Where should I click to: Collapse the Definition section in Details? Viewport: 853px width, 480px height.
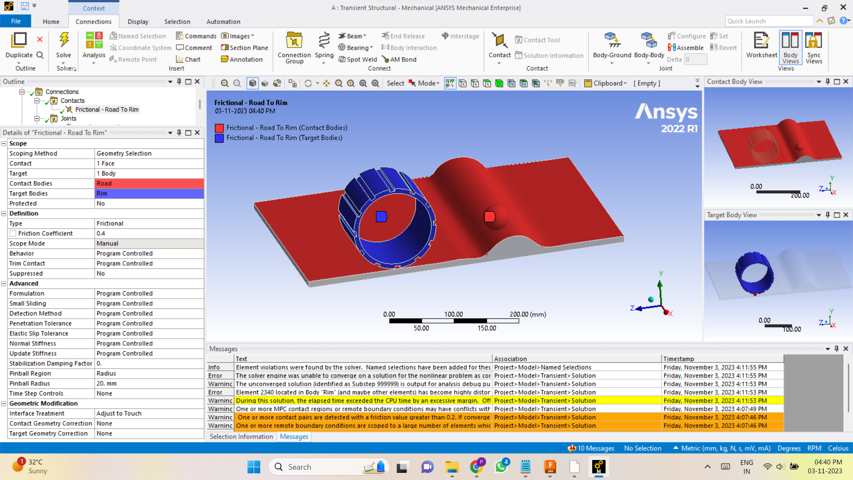4,213
